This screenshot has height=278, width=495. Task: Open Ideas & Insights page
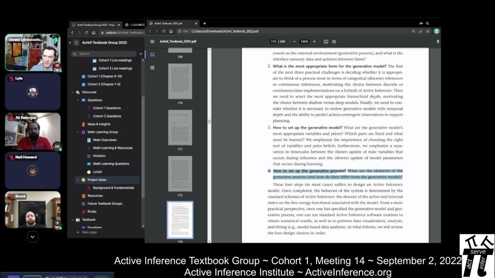(99, 124)
